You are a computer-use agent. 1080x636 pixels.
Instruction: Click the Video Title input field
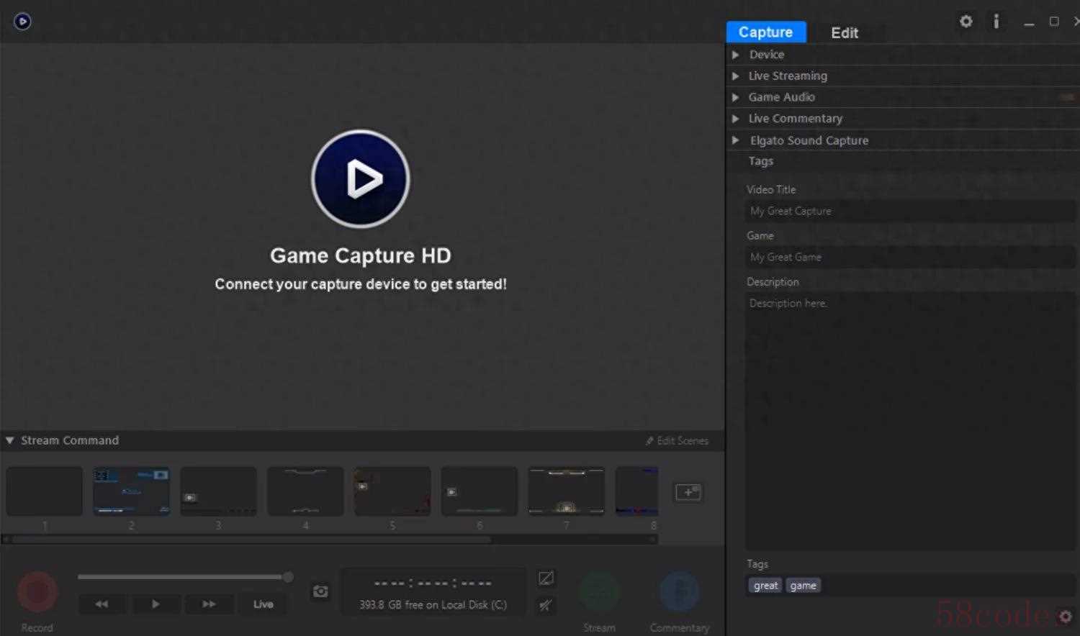coord(909,212)
